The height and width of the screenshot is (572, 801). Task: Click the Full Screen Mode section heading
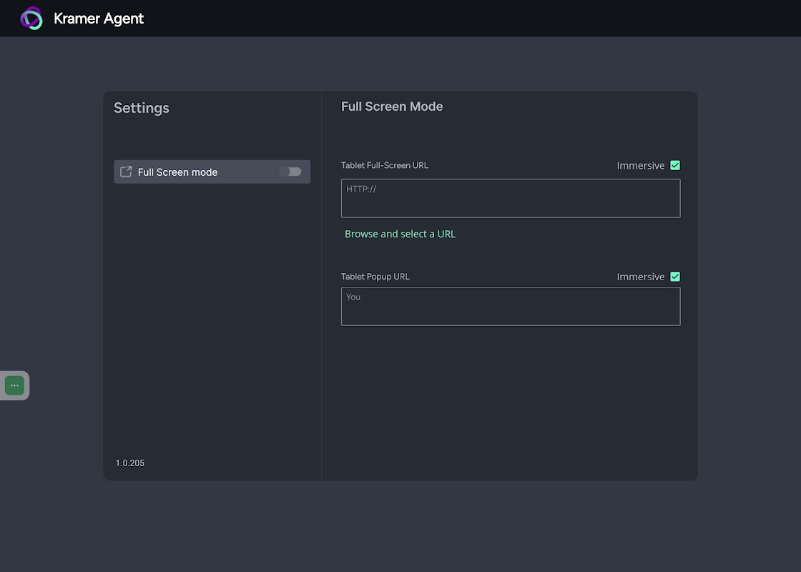392,107
